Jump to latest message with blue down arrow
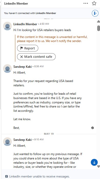The image size is (100, 179). click(94, 162)
